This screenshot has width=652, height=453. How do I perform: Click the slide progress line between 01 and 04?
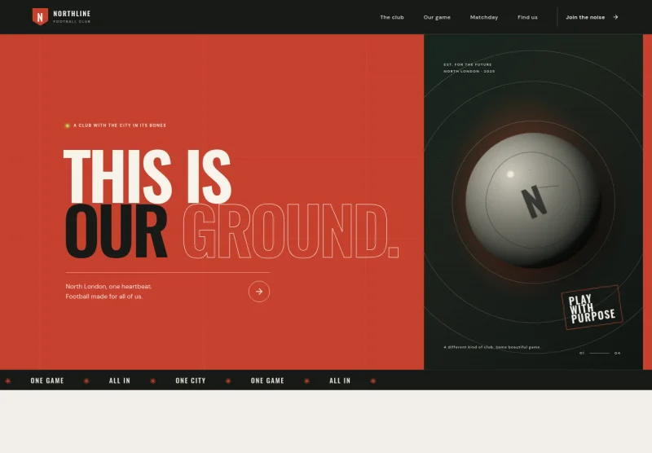tap(599, 354)
